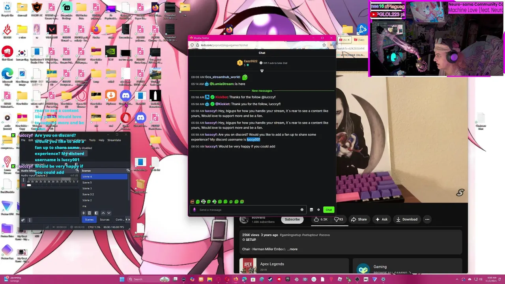Open the Streamlabs menu in OBS

(114, 140)
